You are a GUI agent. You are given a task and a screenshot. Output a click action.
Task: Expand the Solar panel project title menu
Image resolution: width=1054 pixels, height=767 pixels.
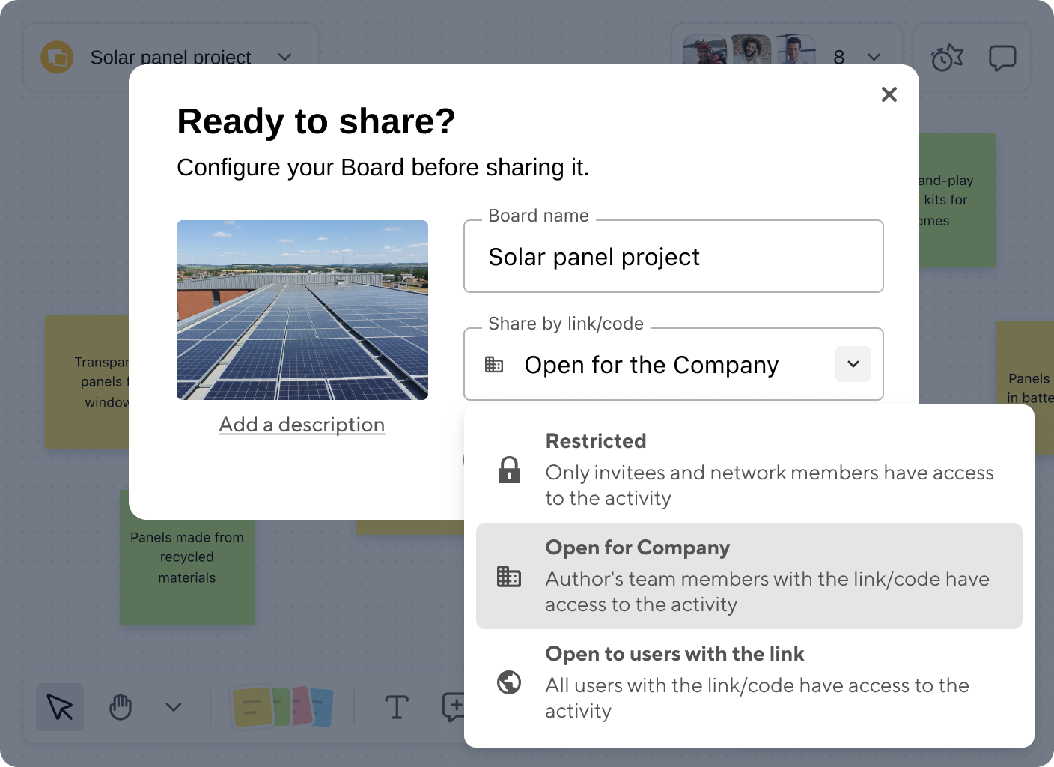[284, 57]
